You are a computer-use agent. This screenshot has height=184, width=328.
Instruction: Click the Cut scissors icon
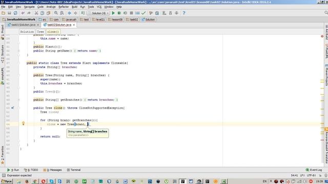coord(36,13)
